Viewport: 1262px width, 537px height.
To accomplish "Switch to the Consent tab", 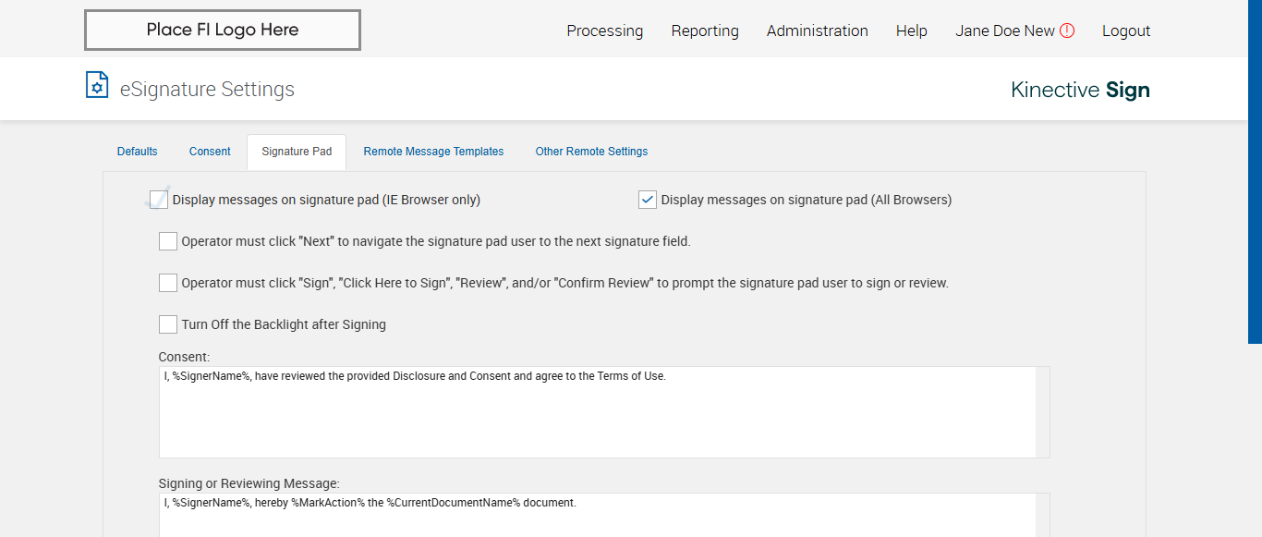I will [210, 152].
